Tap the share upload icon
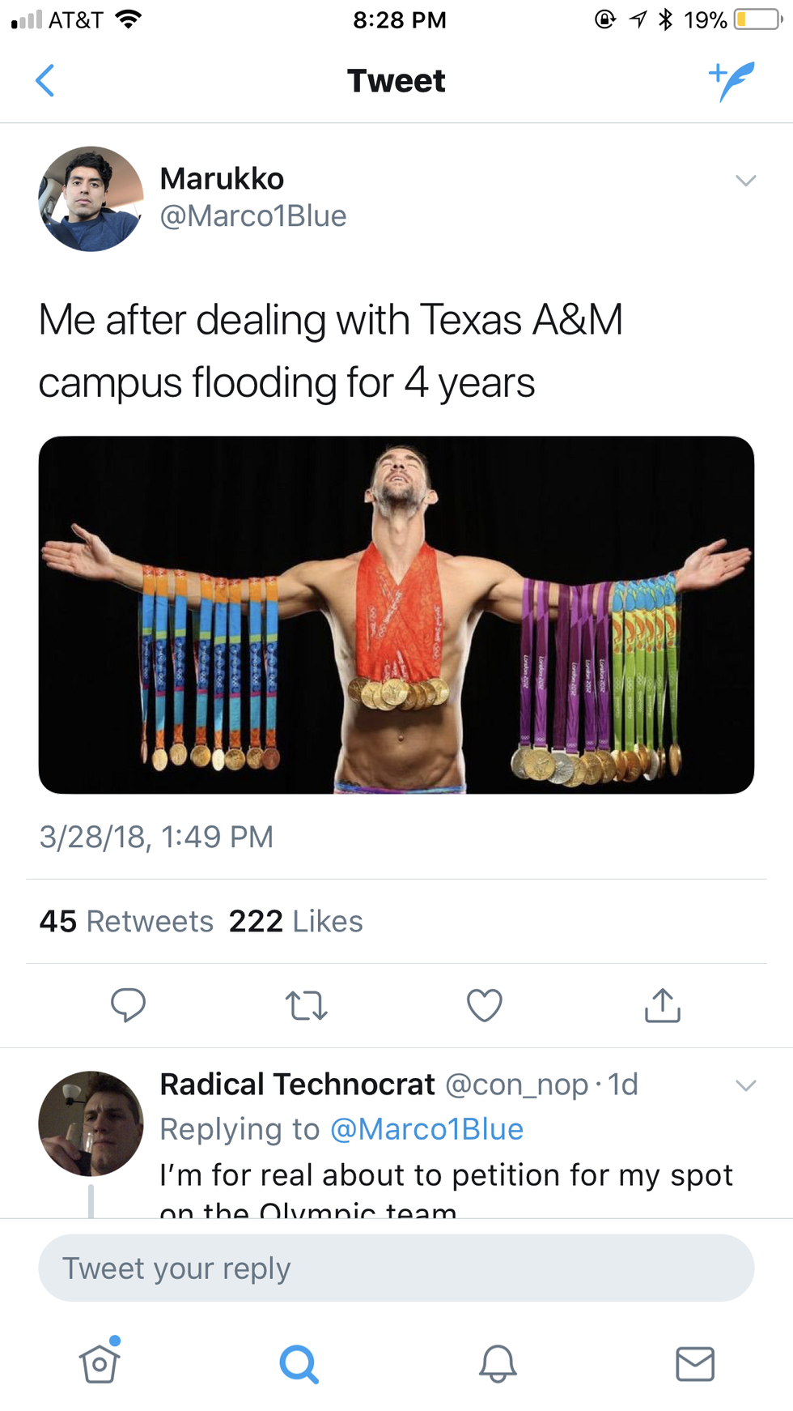This screenshot has width=793, height=1411. 663,1005
